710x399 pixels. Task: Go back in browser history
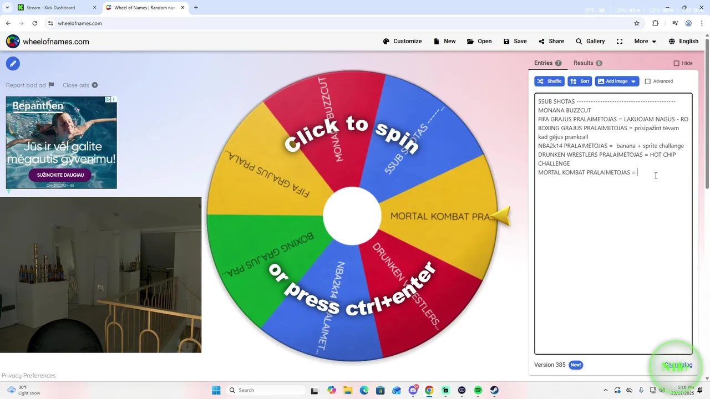[8, 23]
